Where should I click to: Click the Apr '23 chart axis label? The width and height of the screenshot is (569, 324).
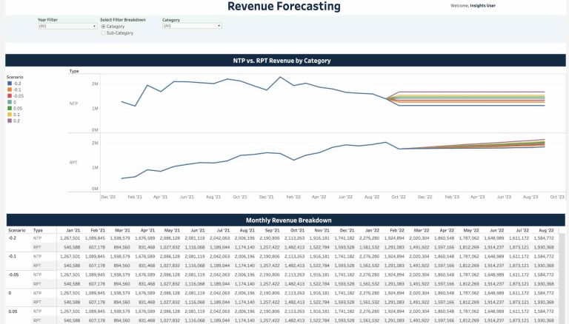point(478,197)
